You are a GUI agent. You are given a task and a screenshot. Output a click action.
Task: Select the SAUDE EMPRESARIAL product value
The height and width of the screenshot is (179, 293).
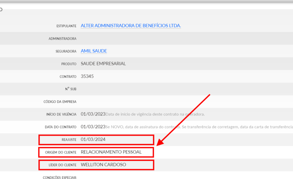click(x=103, y=64)
